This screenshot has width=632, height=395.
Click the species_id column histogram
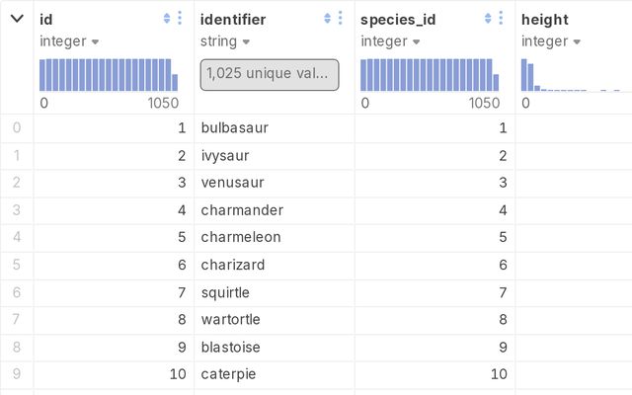[x=430, y=75]
